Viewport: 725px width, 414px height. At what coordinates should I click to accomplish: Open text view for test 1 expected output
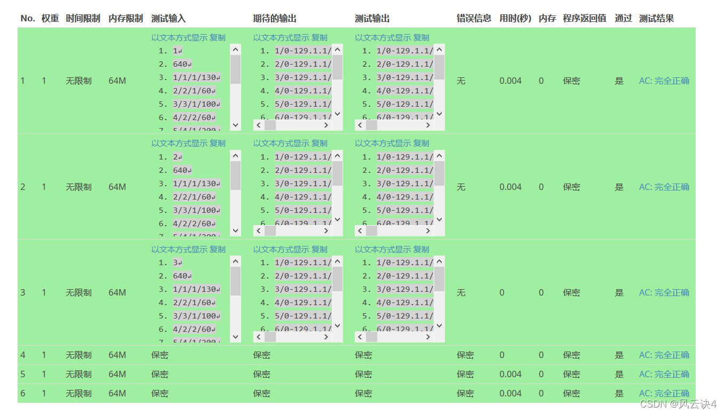point(281,37)
